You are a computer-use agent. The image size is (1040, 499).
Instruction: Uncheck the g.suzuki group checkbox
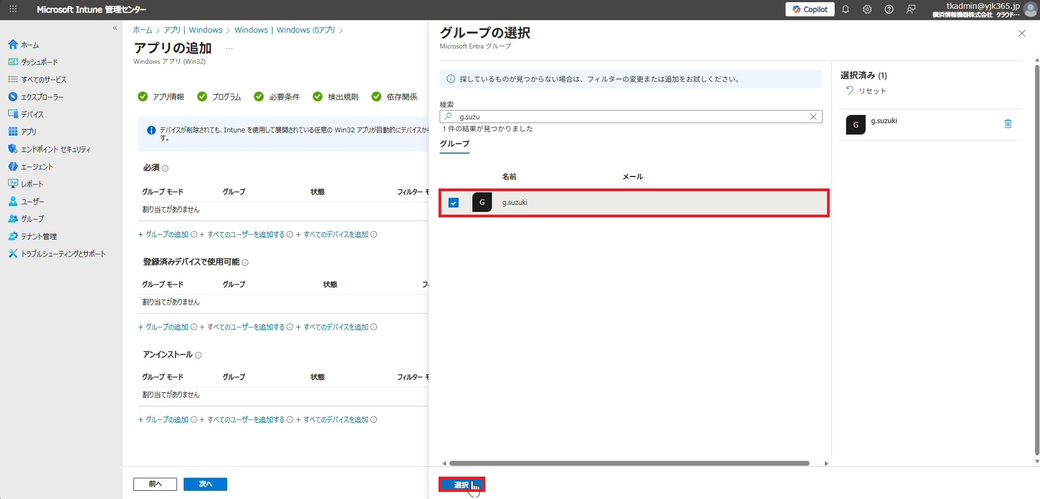453,203
